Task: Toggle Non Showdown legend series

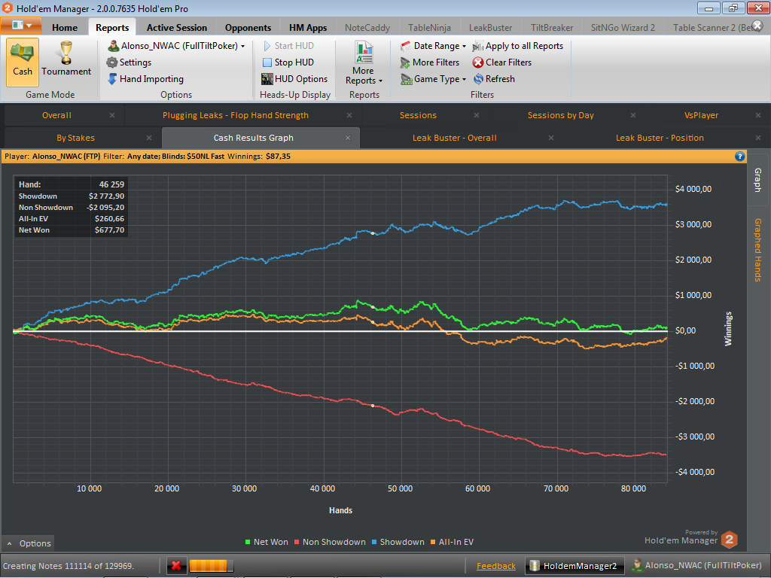Action: click(x=330, y=542)
